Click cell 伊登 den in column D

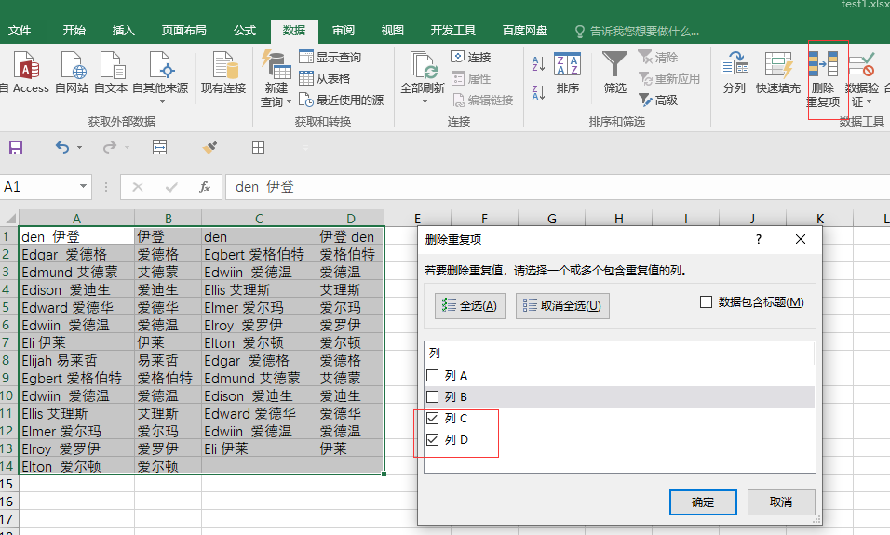[x=350, y=236]
